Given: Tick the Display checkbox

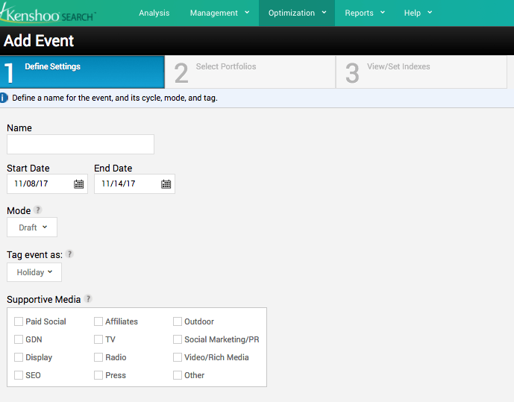Looking at the screenshot, I should [19, 357].
